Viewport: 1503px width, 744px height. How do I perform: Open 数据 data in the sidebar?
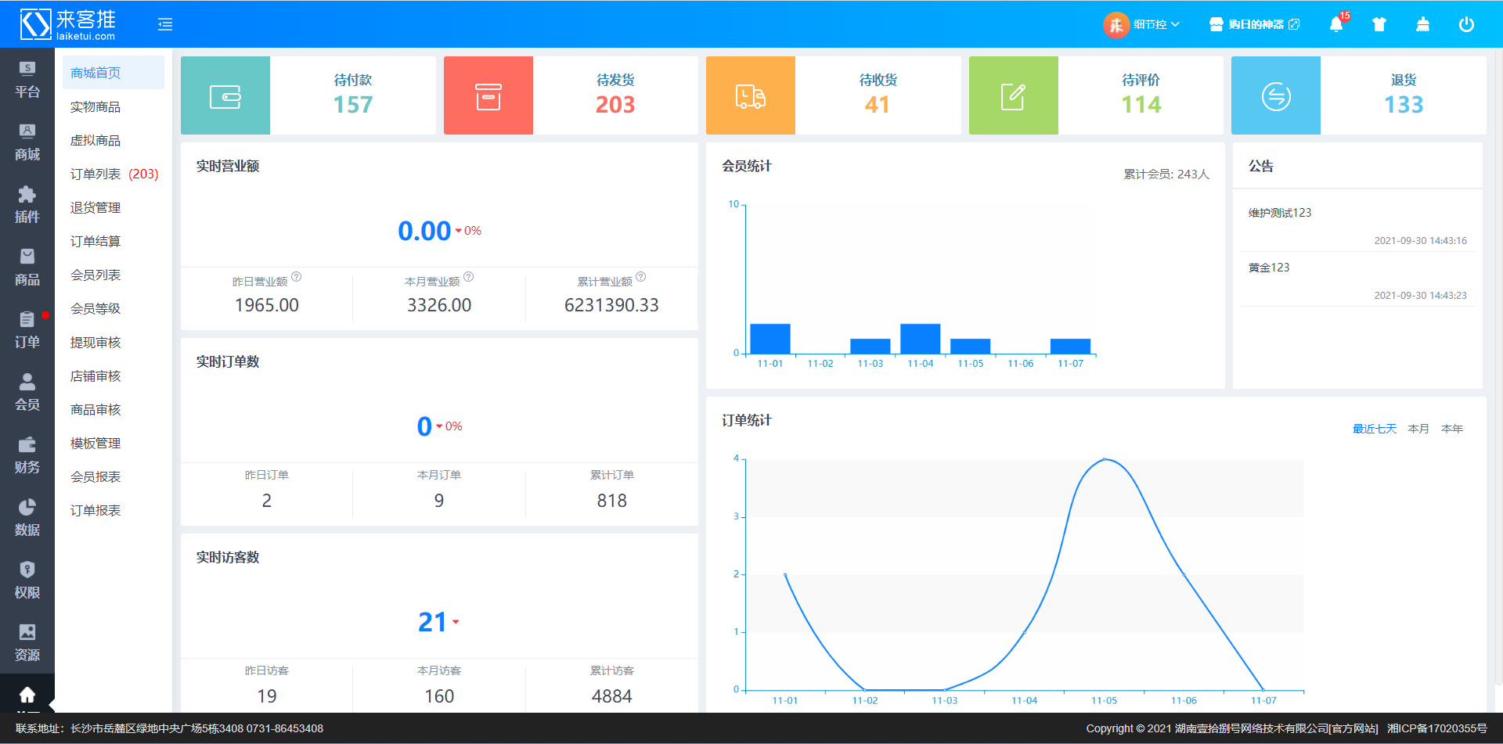27,518
